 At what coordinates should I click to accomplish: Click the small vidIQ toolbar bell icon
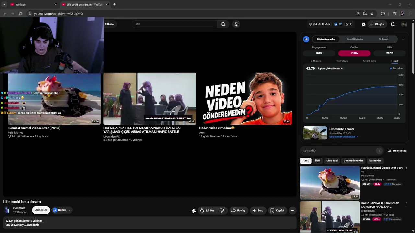pyautogui.click(x=351, y=24)
